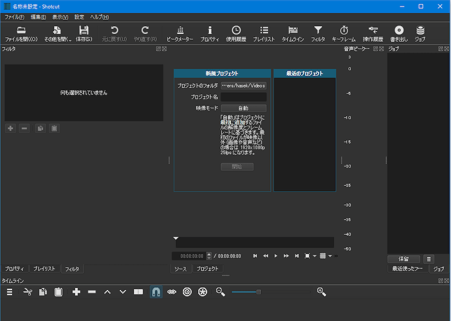The image size is (451, 321).
Task: Open the その他を開く menu button
Action: click(x=58, y=34)
